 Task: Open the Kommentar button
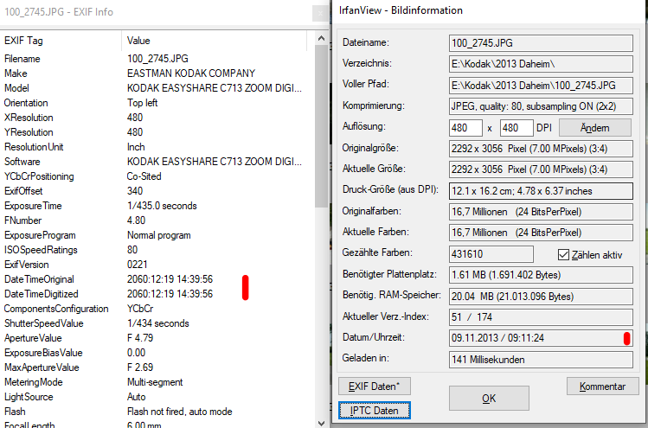point(602,386)
